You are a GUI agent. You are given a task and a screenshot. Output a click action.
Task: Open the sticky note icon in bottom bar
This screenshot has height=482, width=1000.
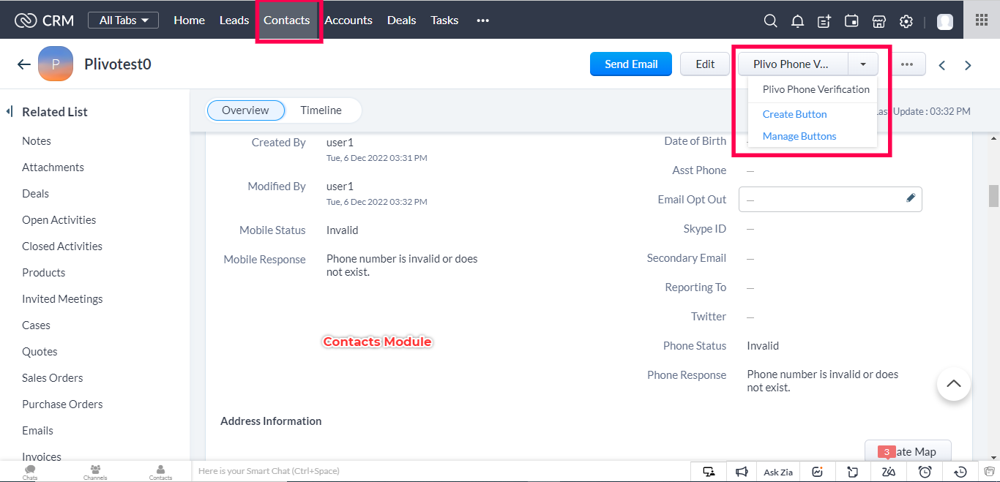coord(853,472)
